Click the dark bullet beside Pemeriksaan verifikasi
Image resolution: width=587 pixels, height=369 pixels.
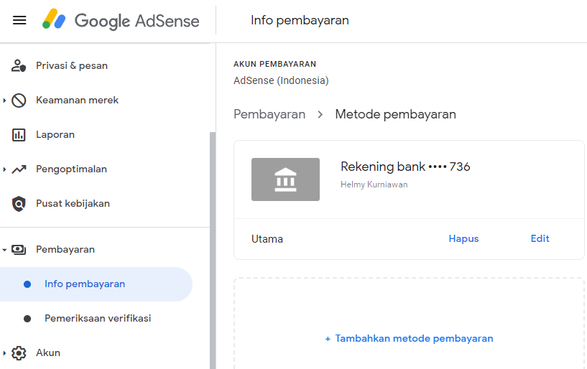pos(27,319)
